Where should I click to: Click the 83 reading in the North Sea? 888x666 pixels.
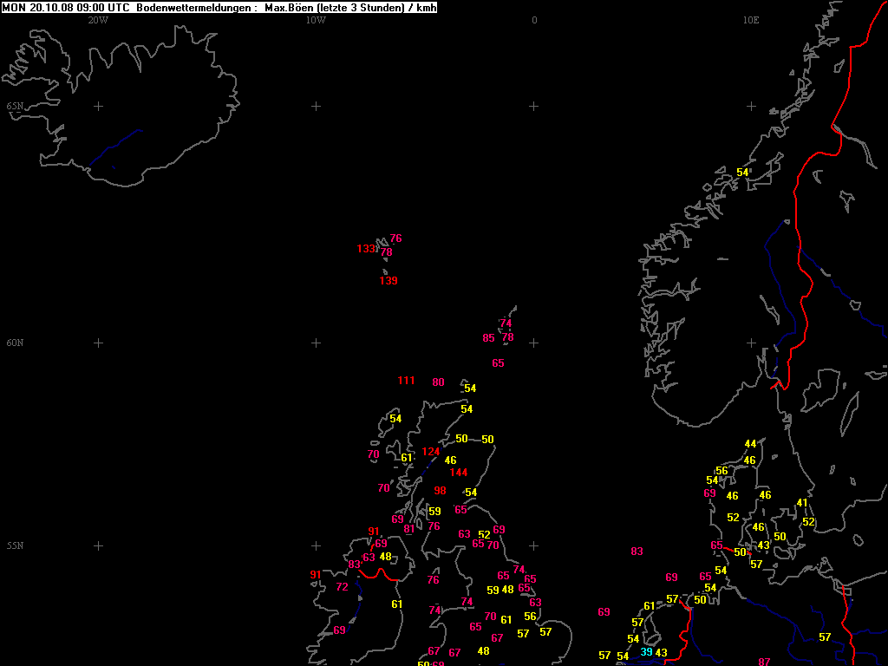point(637,551)
